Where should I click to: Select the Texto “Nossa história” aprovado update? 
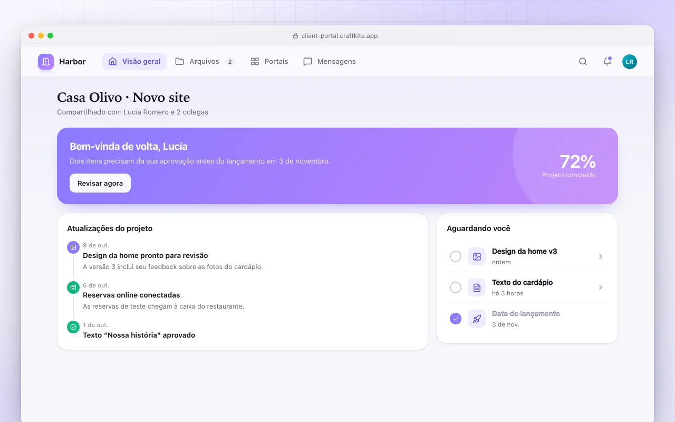pyautogui.click(x=139, y=335)
